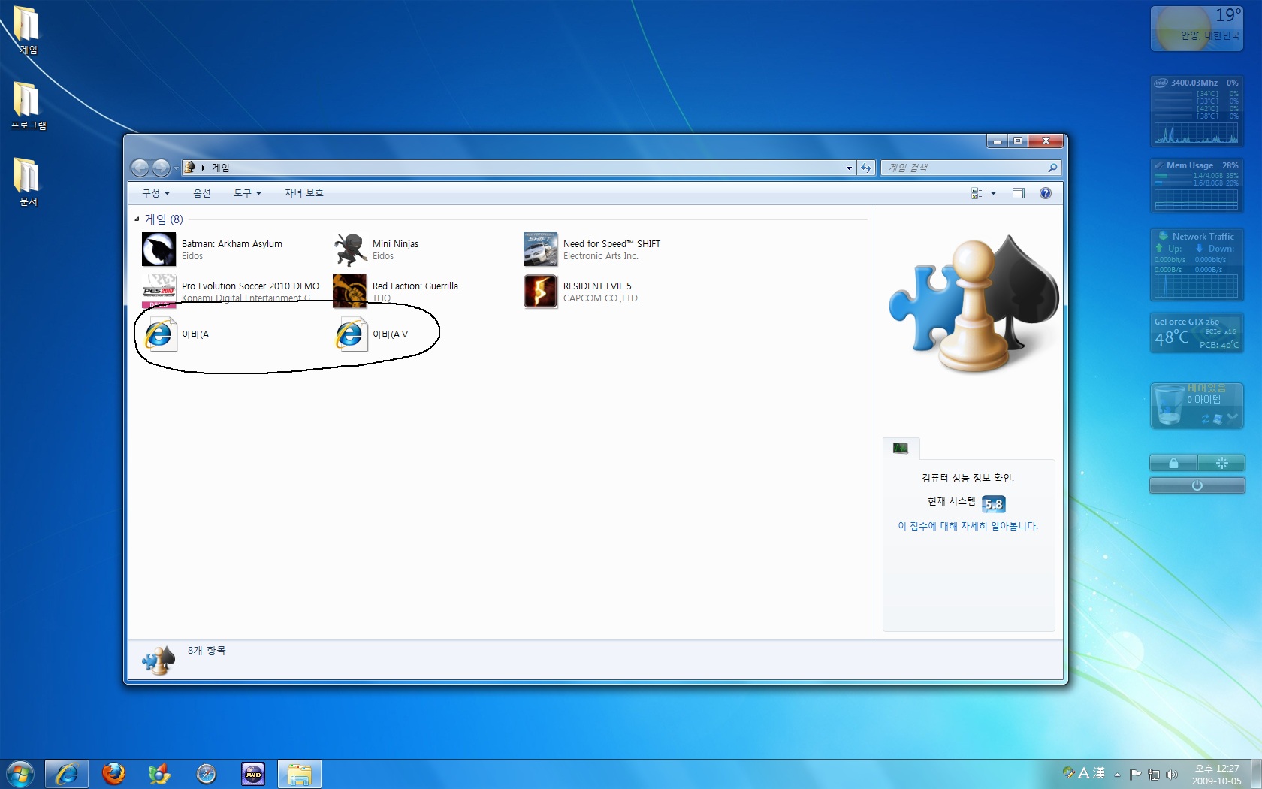The image size is (1262, 789).
Task: Toggle the preview pane button
Action: (x=1018, y=193)
